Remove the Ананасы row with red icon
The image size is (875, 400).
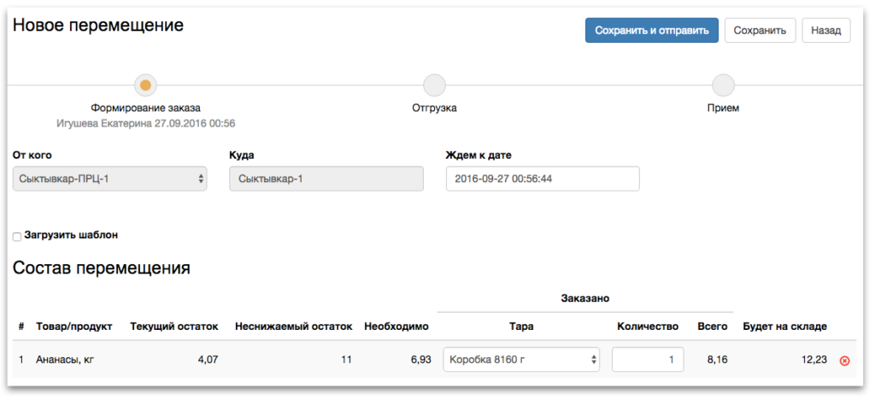click(844, 361)
